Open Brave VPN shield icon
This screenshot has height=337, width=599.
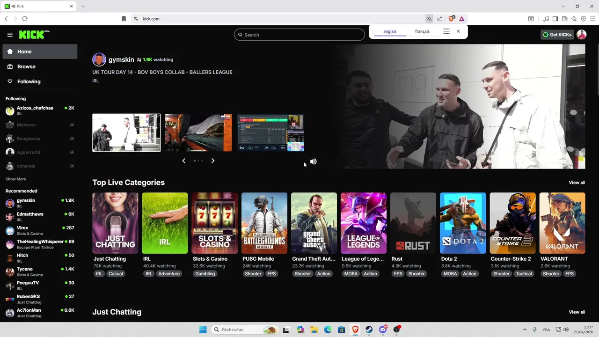coord(583,19)
